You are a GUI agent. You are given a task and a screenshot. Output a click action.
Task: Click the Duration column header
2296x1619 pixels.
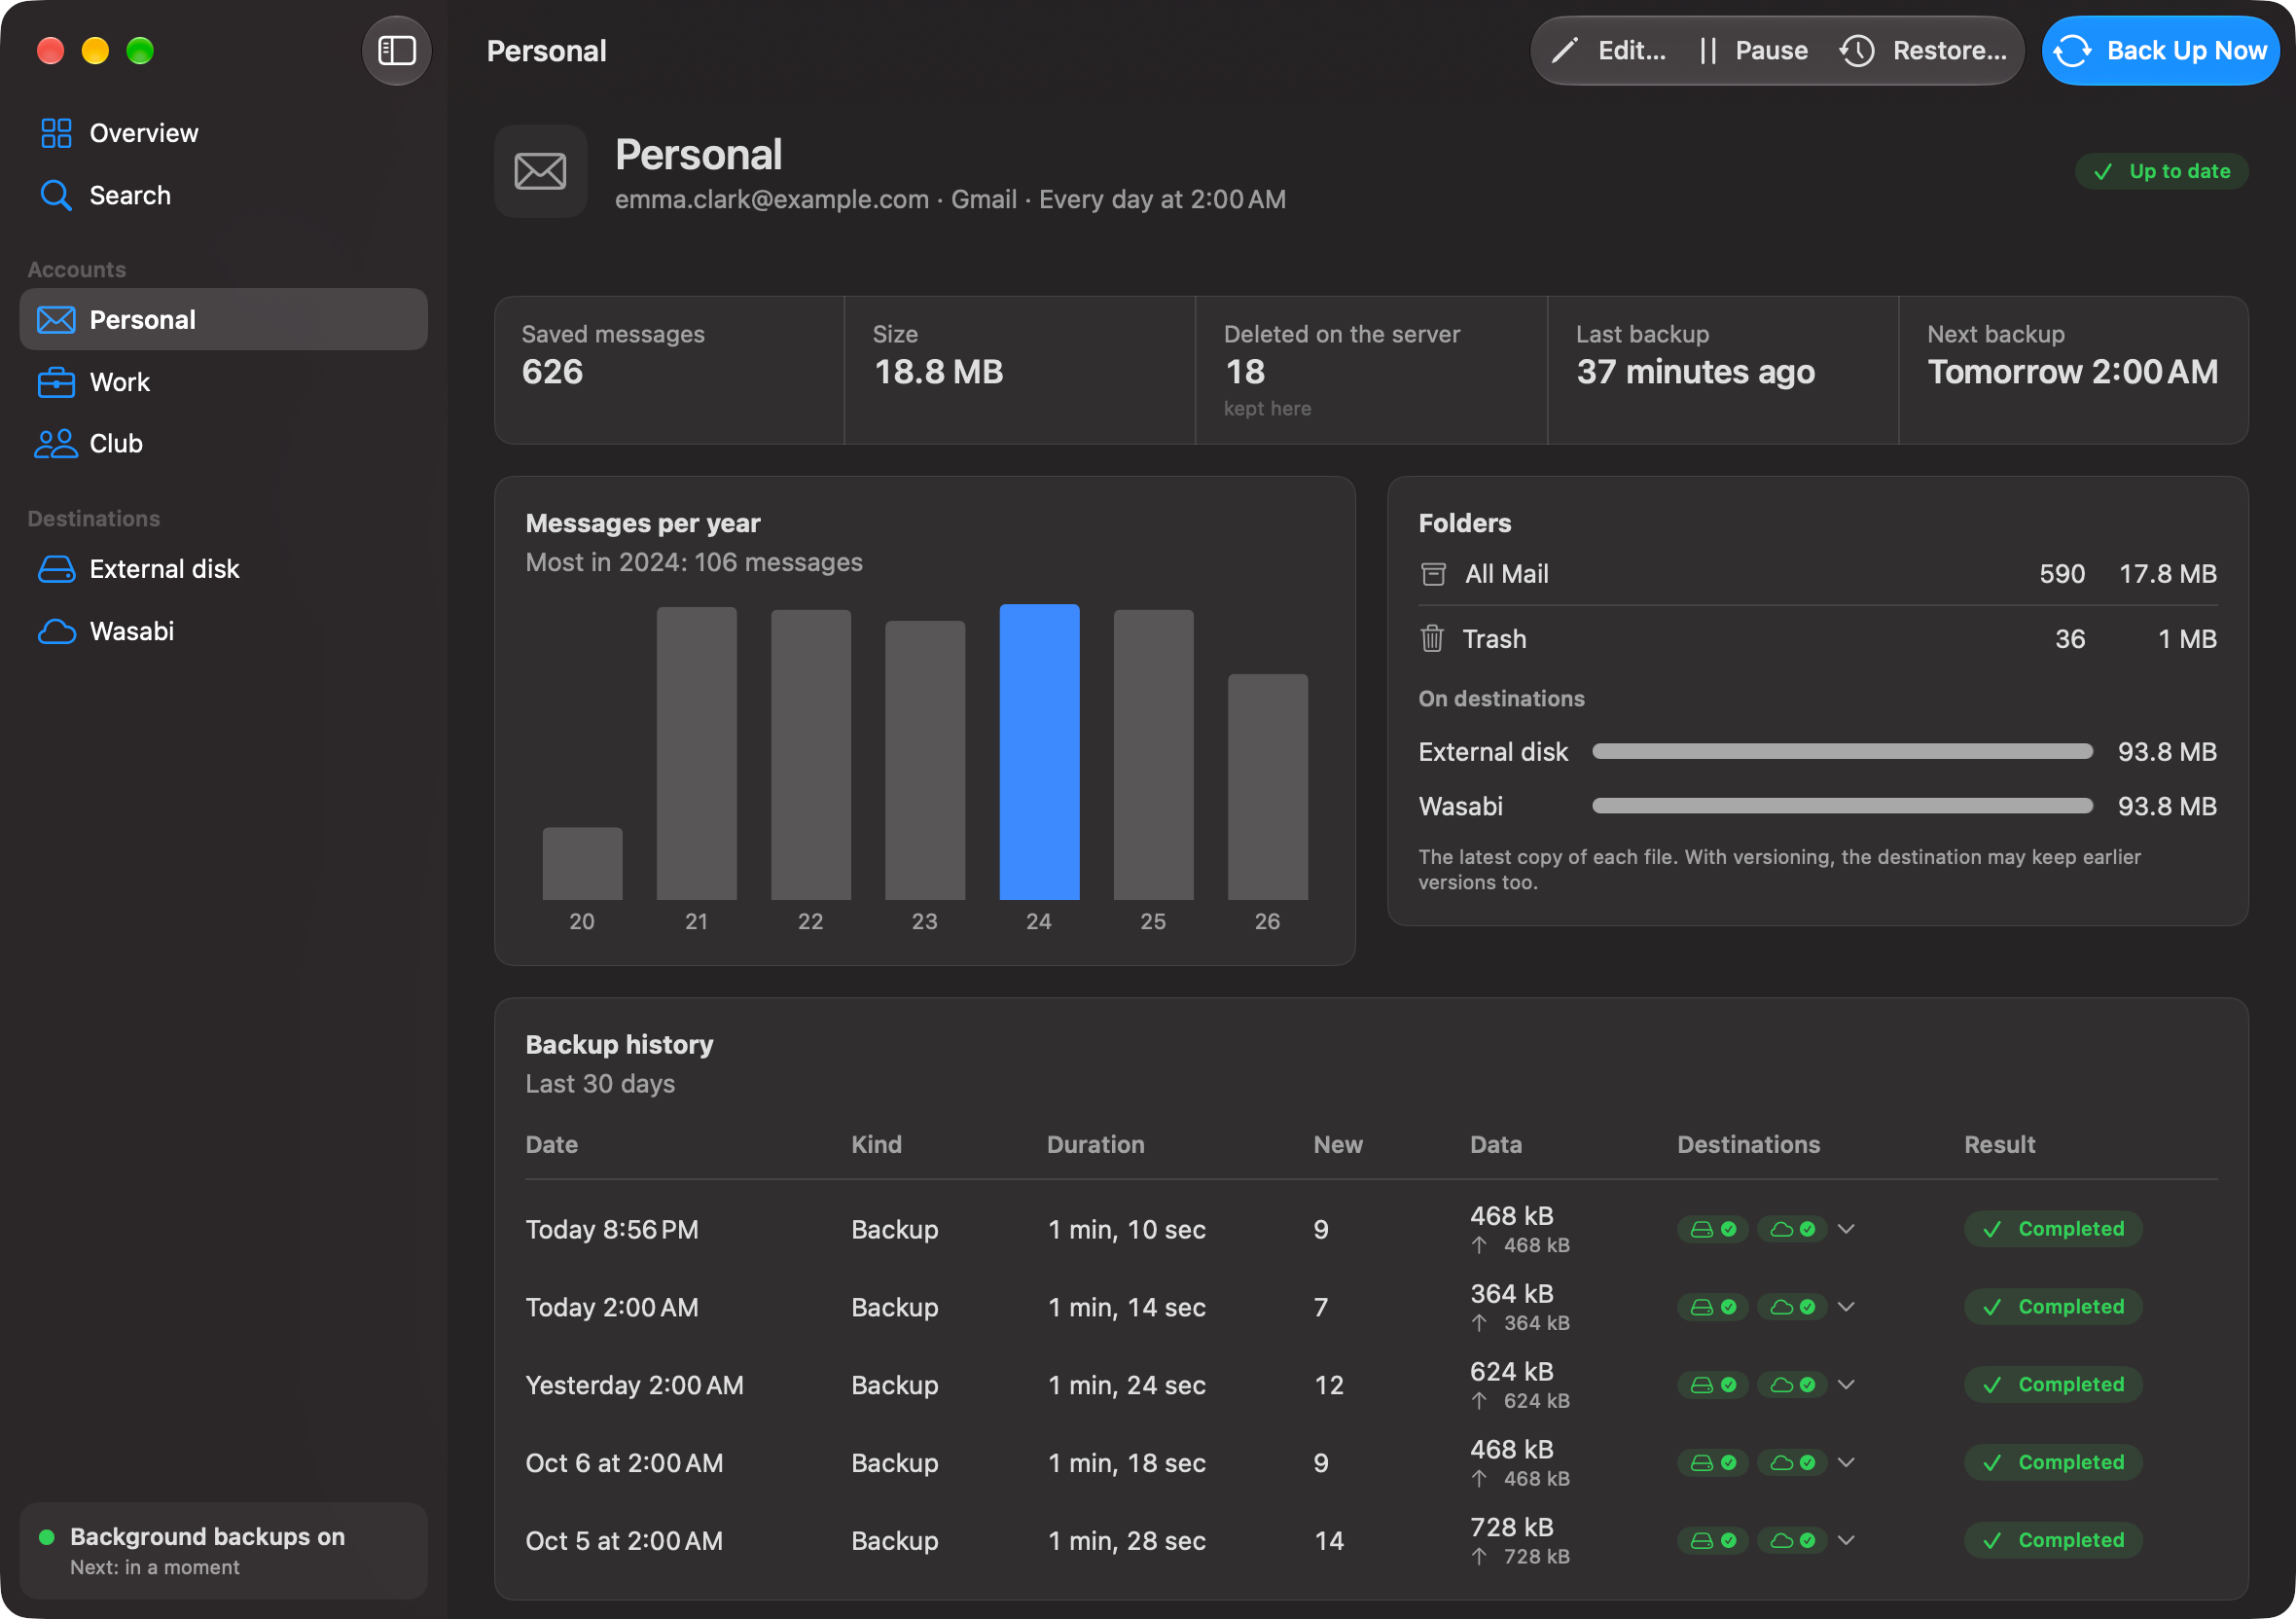click(x=1095, y=1144)
